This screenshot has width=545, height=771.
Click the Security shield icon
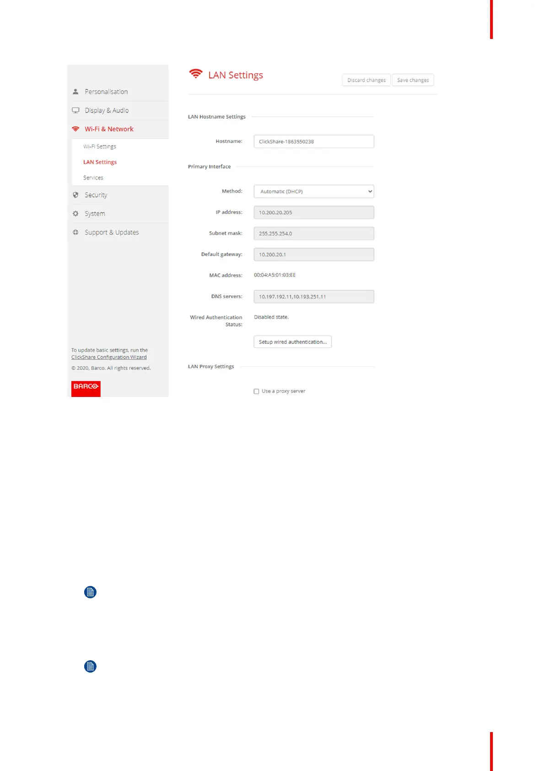coord(76,195)
